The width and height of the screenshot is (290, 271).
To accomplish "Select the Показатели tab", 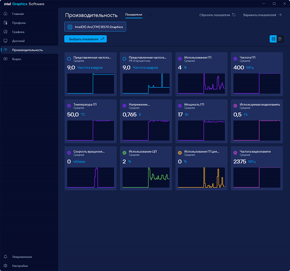I will click(133, 15).
